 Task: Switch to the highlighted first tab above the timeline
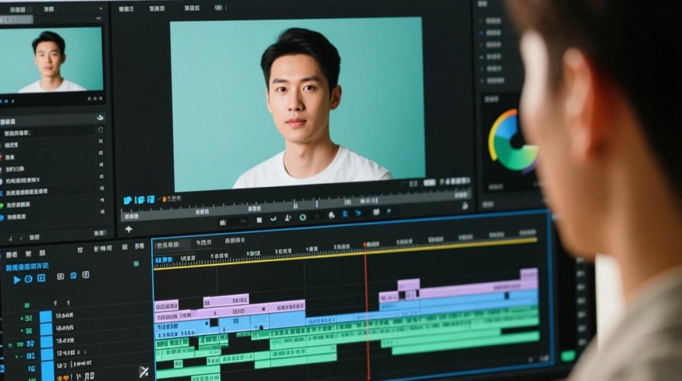tap(173, 245)
